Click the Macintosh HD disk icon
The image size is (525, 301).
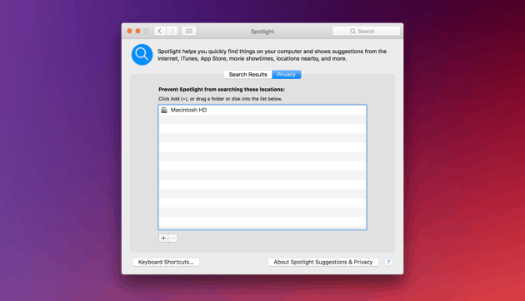(x=164, y=110)
